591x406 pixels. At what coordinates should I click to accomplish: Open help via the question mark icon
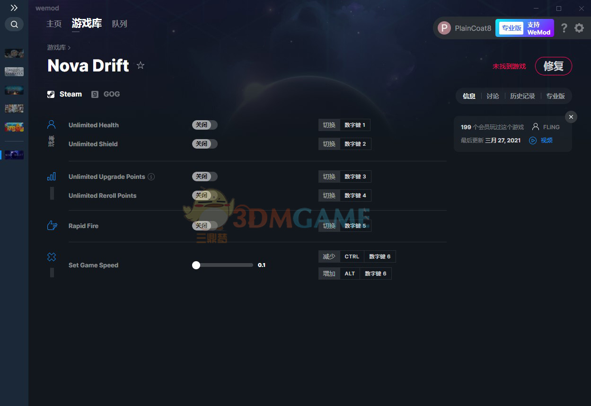click(x=564, y=28)
